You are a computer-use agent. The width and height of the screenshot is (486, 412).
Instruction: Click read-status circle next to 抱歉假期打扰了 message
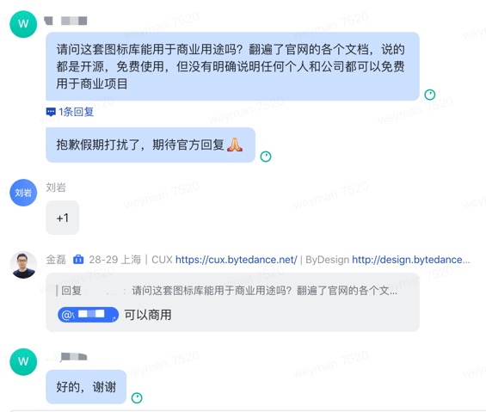[266, 157]
